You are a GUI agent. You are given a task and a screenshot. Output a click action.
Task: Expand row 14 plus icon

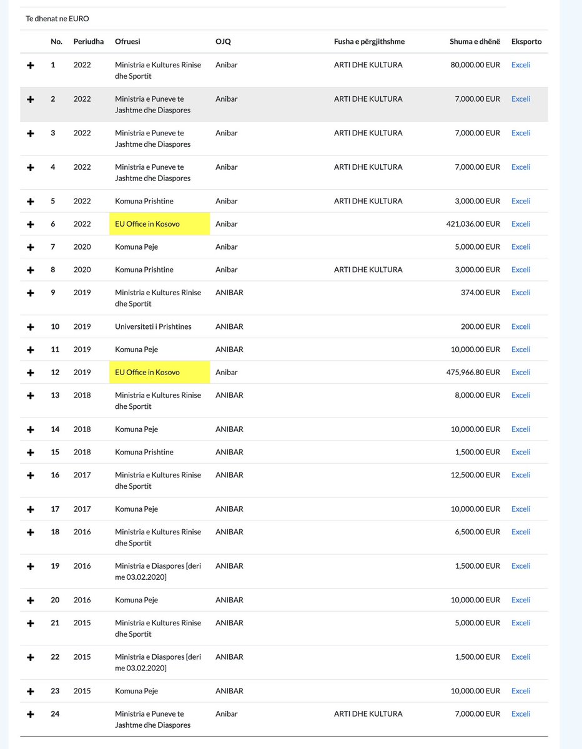click(31, 430)
